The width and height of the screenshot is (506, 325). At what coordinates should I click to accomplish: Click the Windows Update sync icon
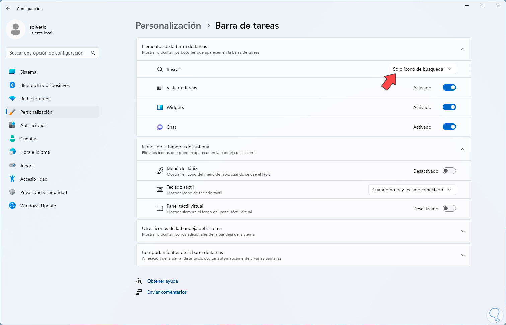[x=12, y=206]
